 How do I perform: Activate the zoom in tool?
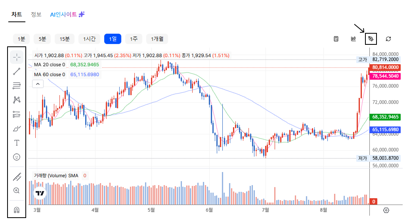(17, 191)
